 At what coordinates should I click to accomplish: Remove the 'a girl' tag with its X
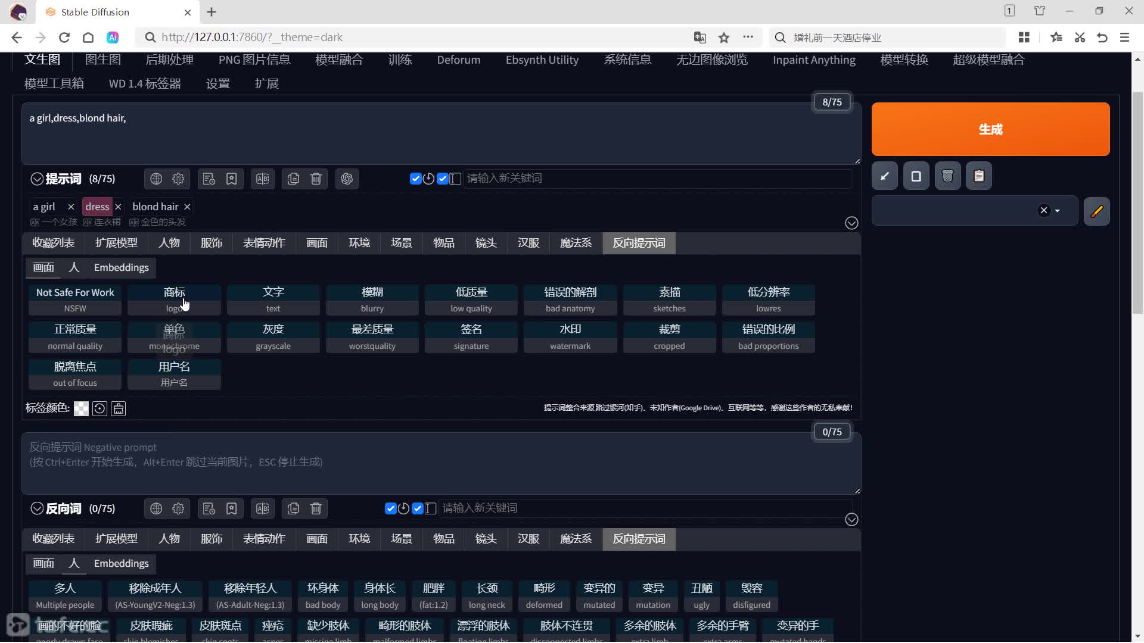(71, 207)
